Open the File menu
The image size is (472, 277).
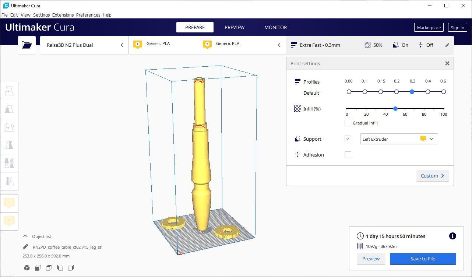point(4,15)
